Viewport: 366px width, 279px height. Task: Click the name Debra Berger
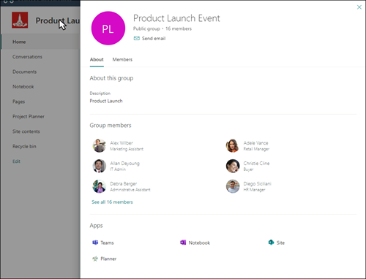click(123, 184)
